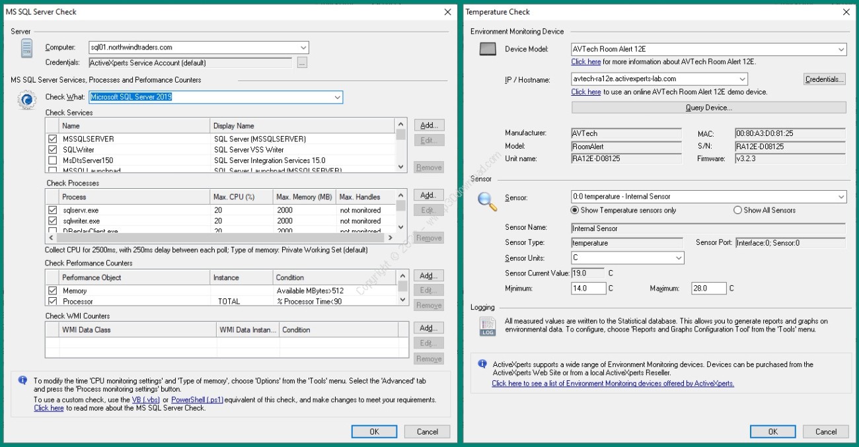Click the monitoring device icon in Temperature Check
Image resolution: width=859 pixels, height=447 pixels.
click(x=488, y=49)
